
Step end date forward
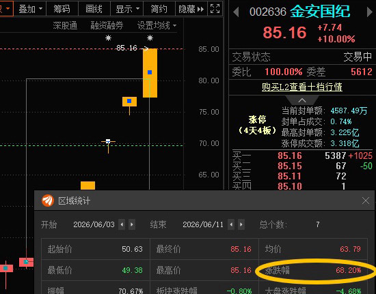click(x=241, y=224)
